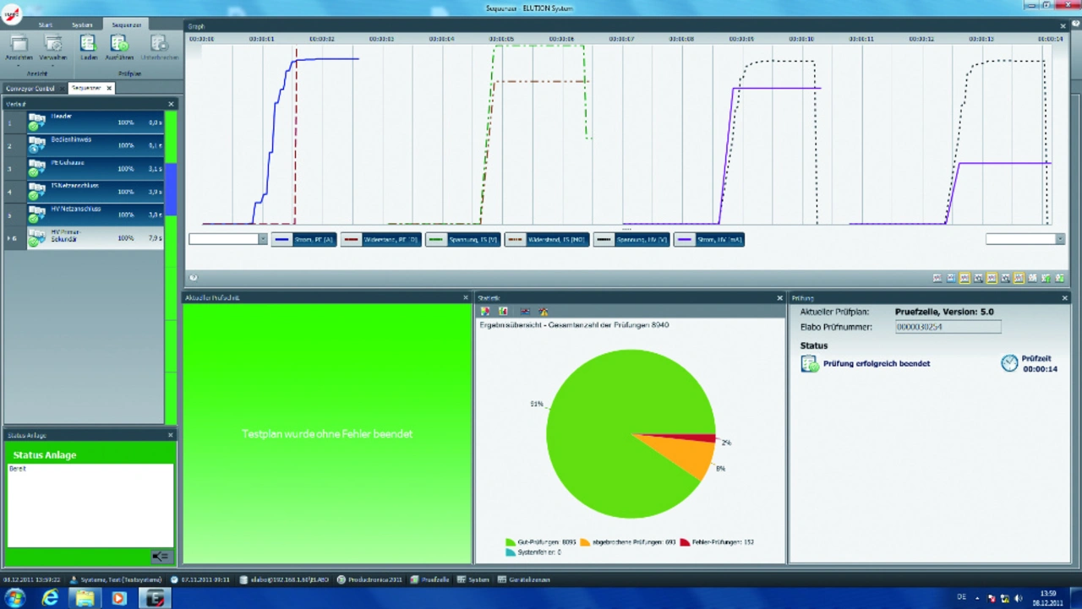Viewport: 1082px width, 609px height.
Task: Switch to the System ribbon tab
Action: pyautogui.click(x=82, y=24)
